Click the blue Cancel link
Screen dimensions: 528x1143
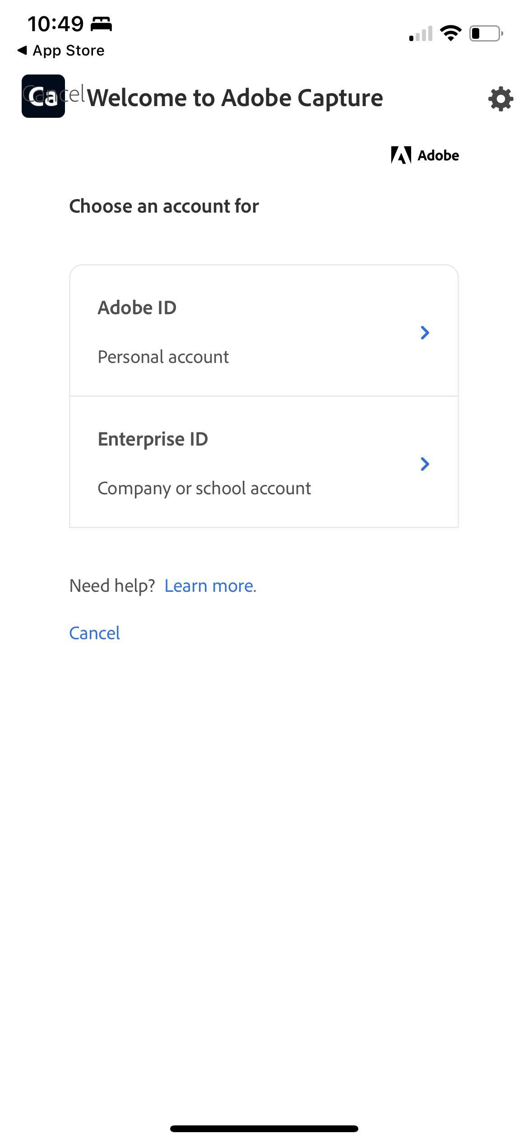coord(95,633)
